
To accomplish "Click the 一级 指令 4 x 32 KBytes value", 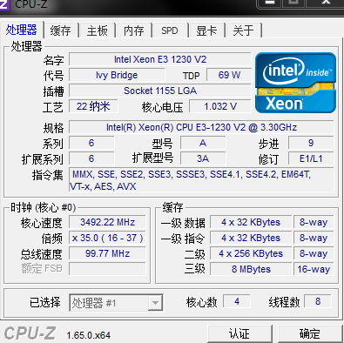I will coord(251,238).
